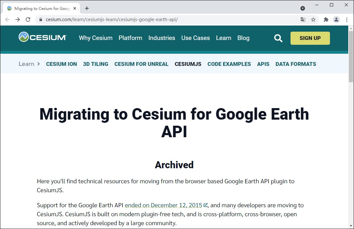The height and width of the screenshot is (229, 354).
Task: Click inside the address bar
Action: (128, 19)
